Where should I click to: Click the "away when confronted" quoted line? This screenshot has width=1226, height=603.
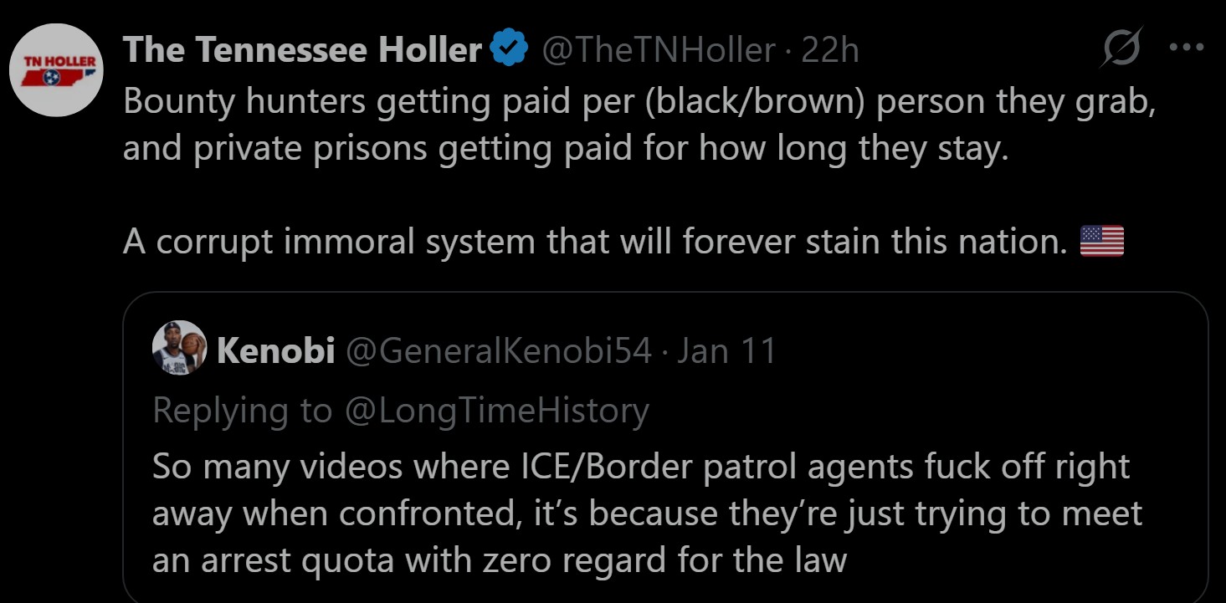[x=647, y=513]
